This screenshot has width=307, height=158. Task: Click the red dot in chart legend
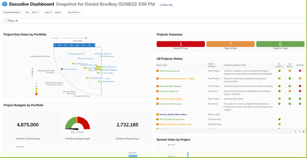point(36,94)
